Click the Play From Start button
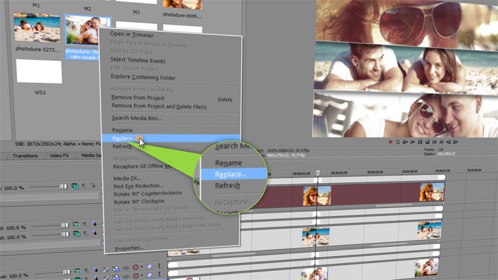 pos(405,142)
